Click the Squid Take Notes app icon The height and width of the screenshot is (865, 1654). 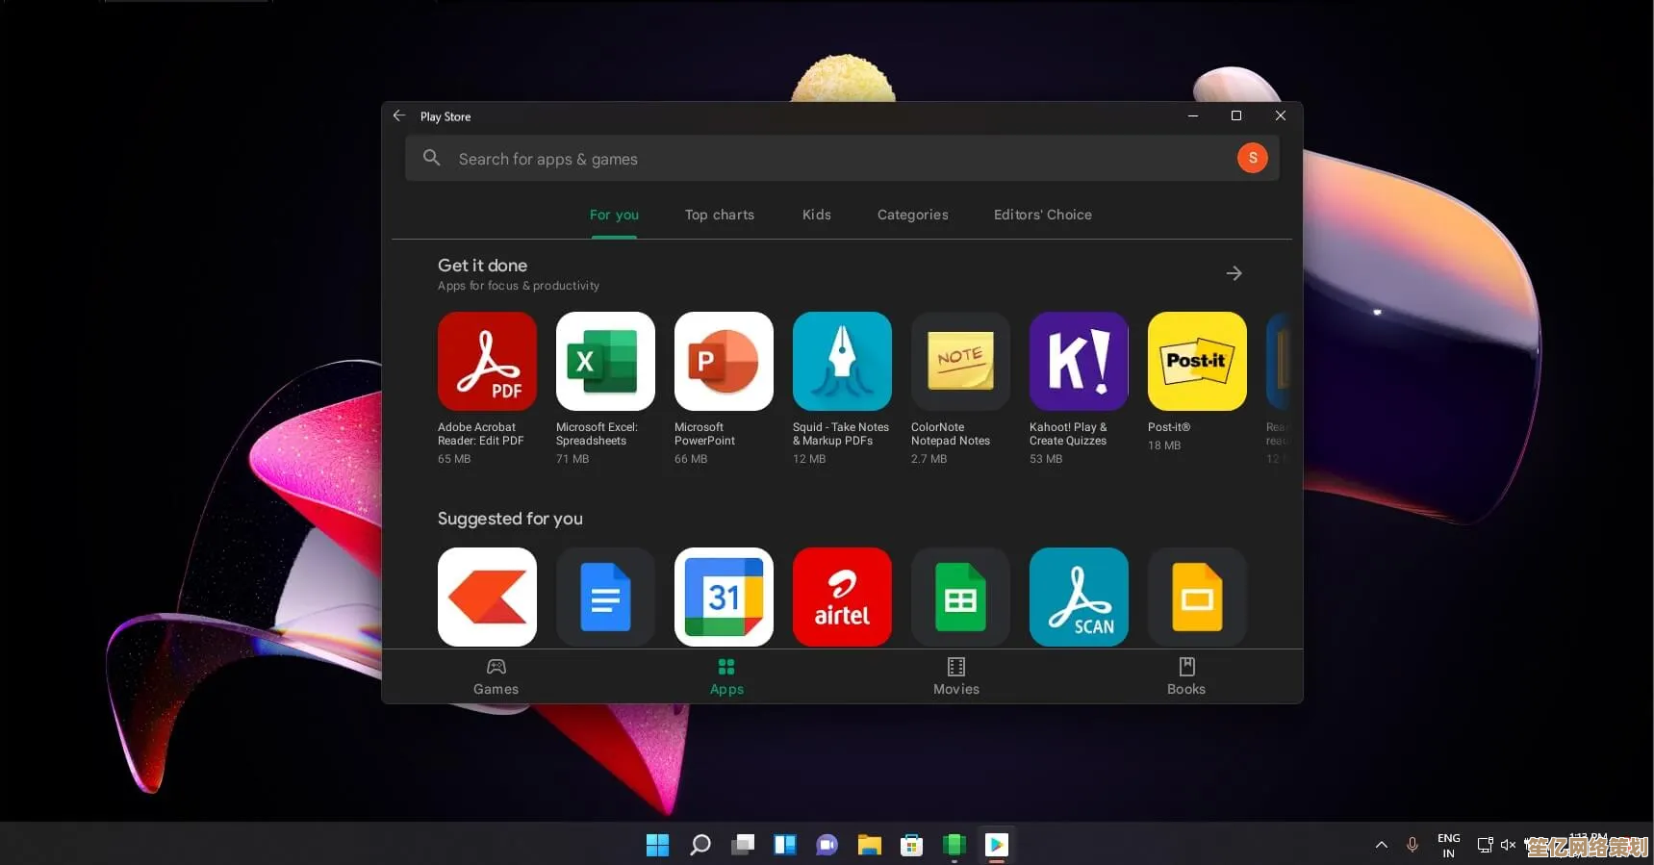[842, 362]
